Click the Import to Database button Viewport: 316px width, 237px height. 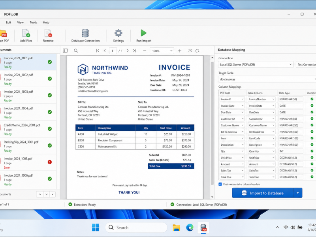click(x=263, y=193)
